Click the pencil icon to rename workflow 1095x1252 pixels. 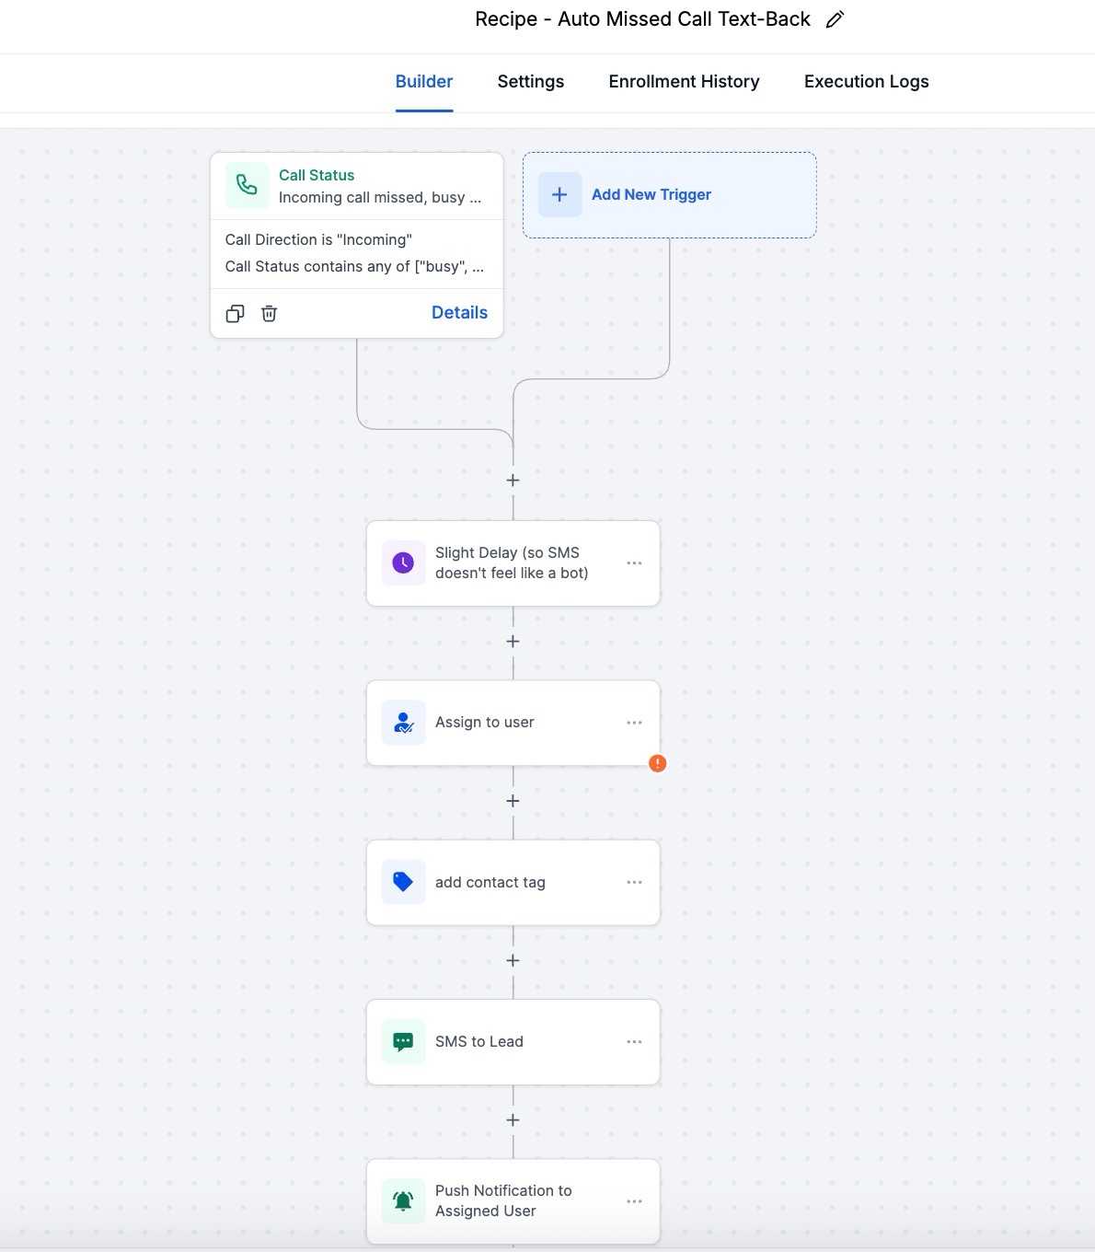(835, 20)
